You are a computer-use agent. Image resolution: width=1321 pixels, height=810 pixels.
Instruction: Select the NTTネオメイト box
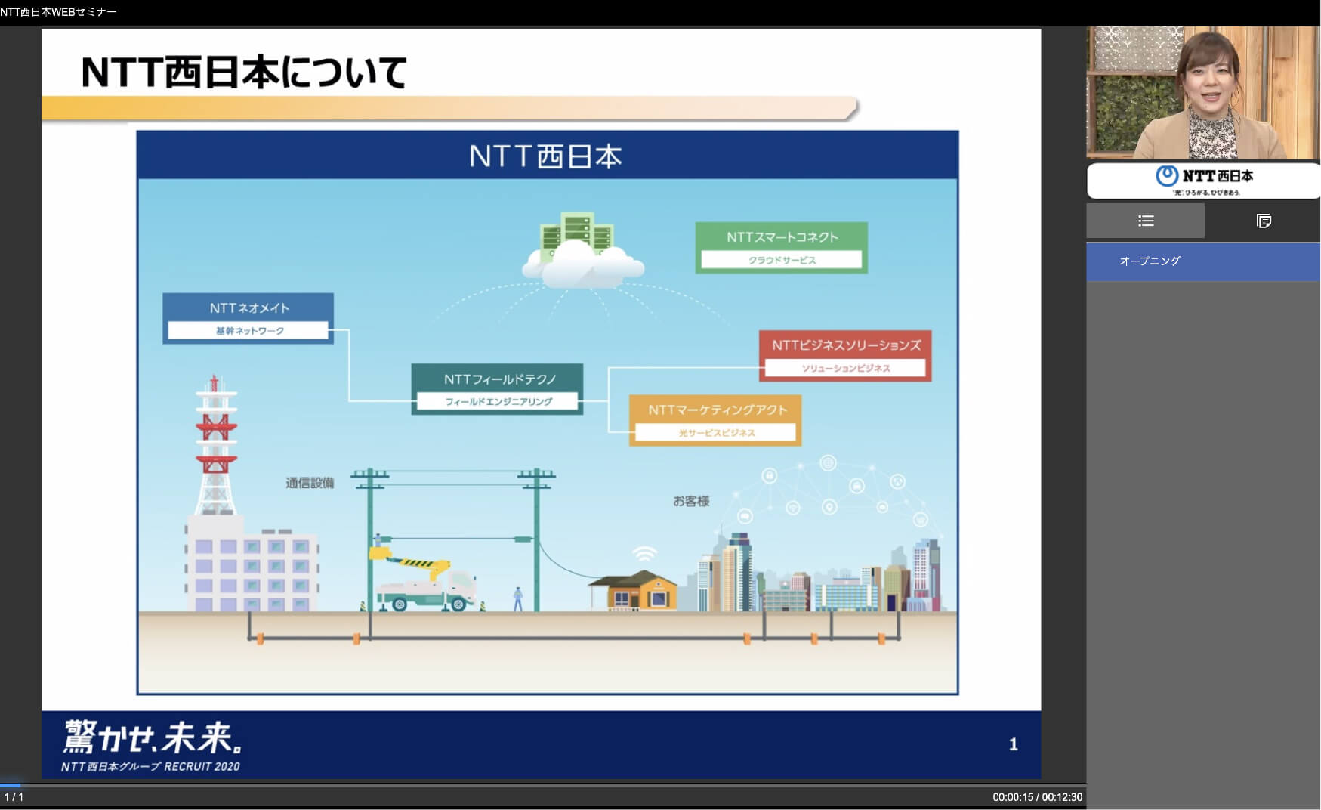(248, 318)
